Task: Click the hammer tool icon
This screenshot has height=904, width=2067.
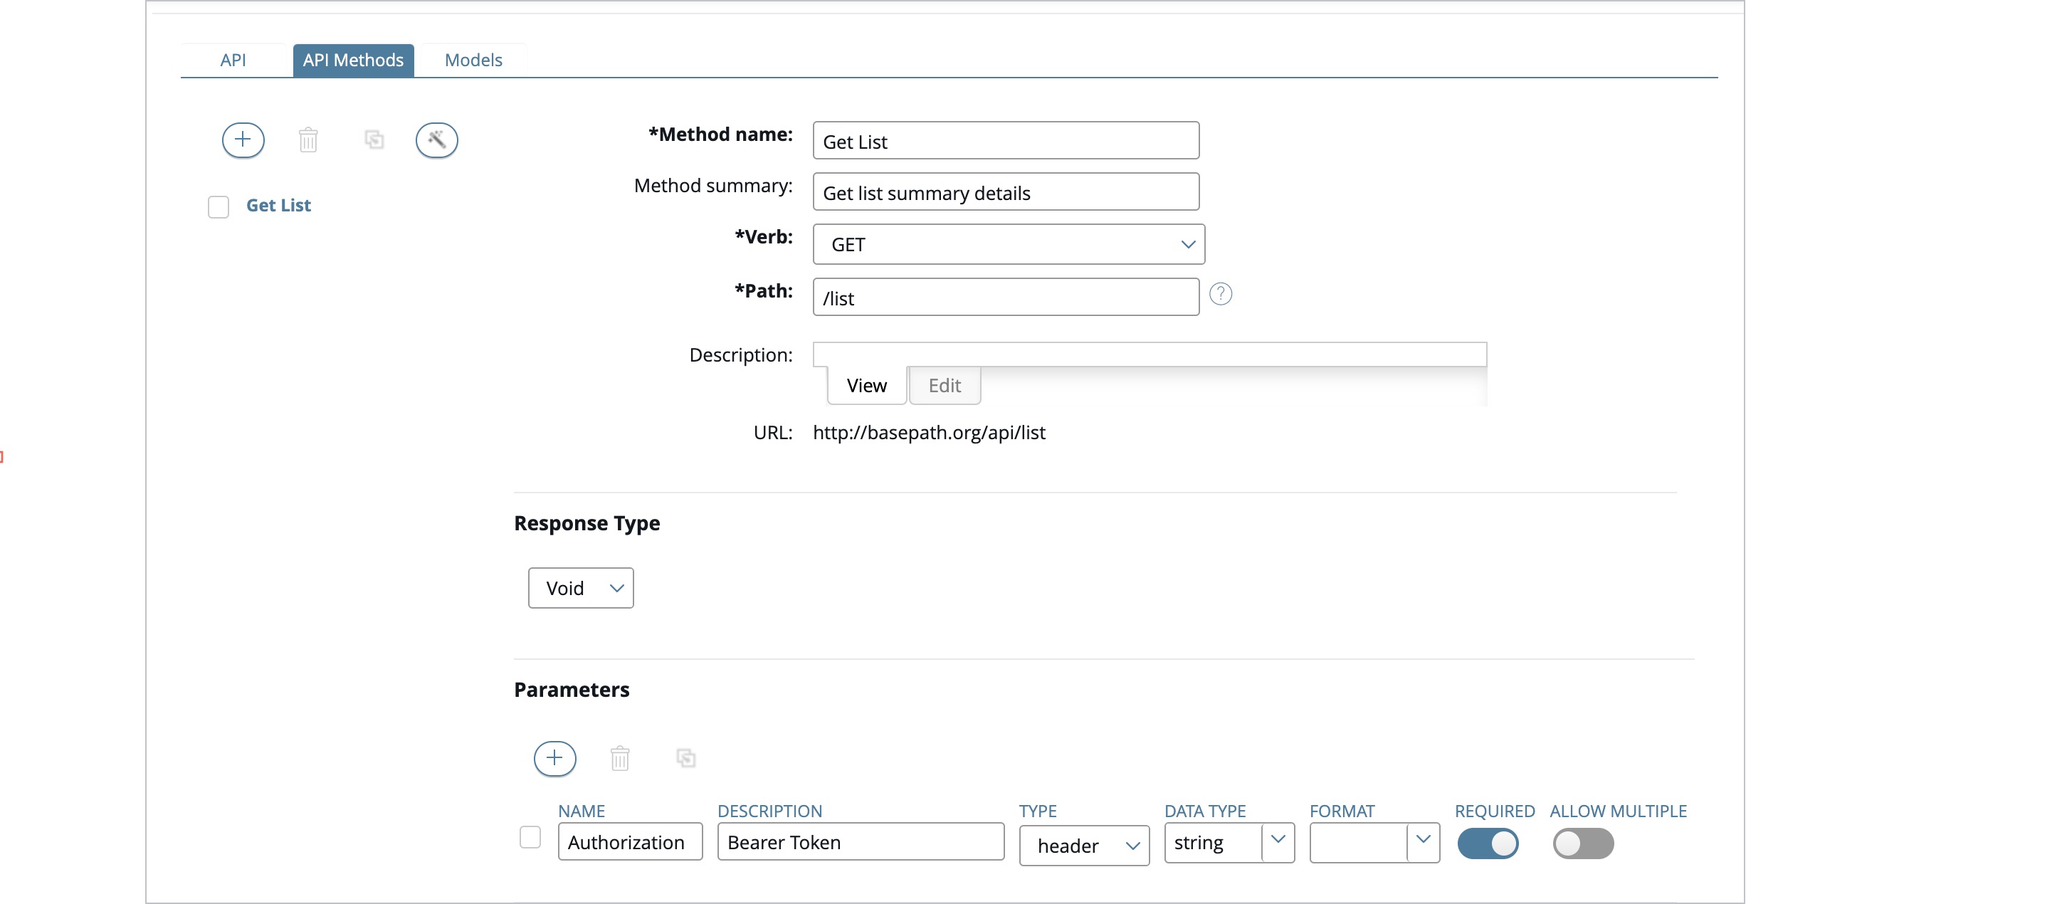Action: 436,140
